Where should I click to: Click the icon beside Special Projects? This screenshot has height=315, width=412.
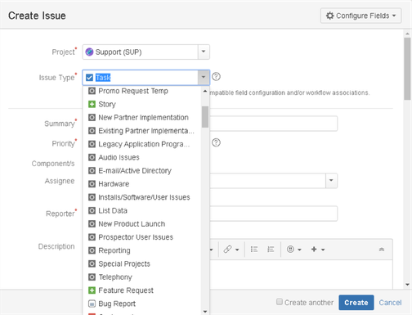[x=92, y=263]
